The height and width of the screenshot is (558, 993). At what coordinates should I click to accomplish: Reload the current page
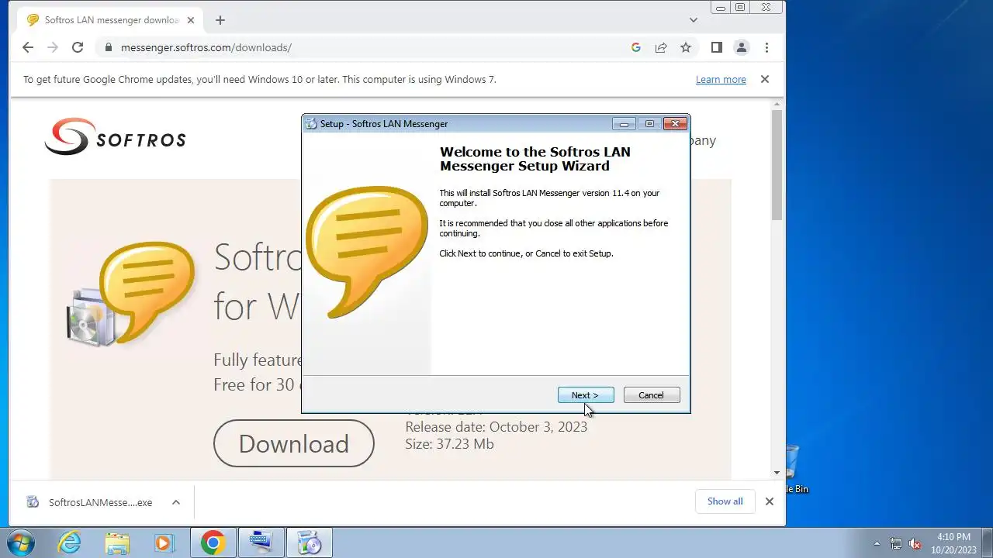[x=78, y=47]
